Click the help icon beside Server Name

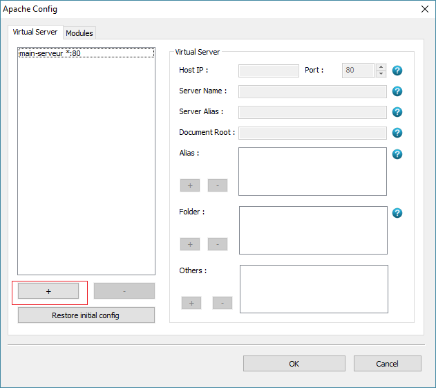tap(397, 91)
